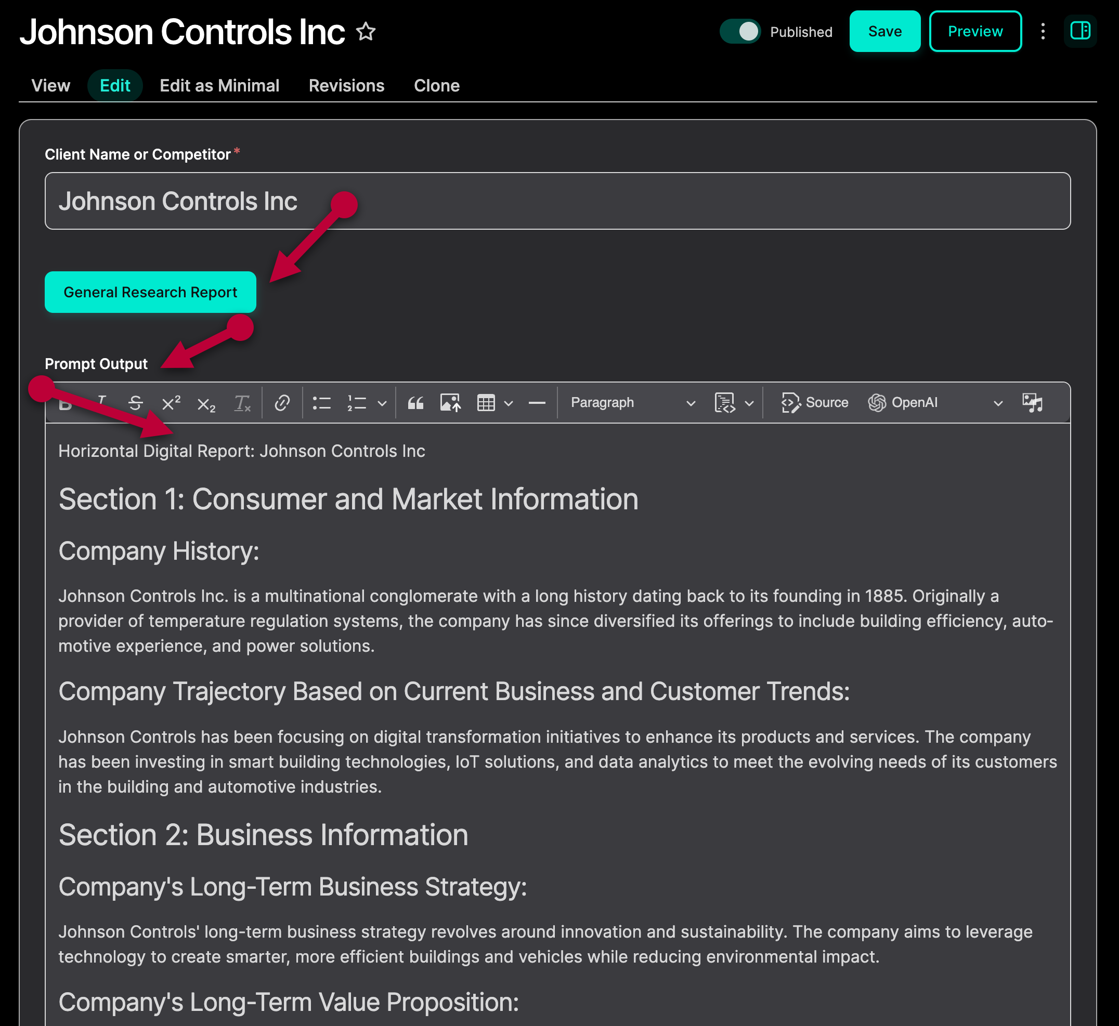Click the General Research Report button
The image size is (1119, 1026).
point(150,292)
